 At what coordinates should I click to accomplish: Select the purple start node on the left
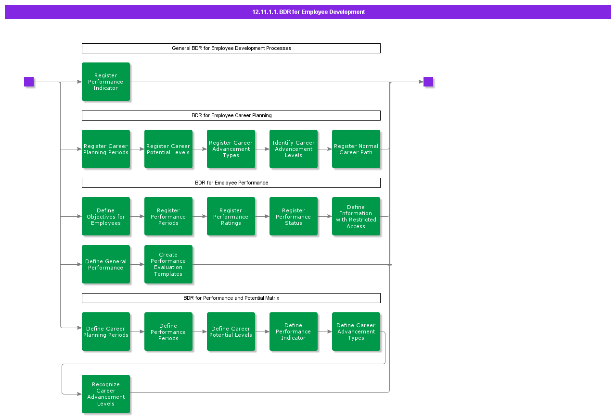[29, 82]
